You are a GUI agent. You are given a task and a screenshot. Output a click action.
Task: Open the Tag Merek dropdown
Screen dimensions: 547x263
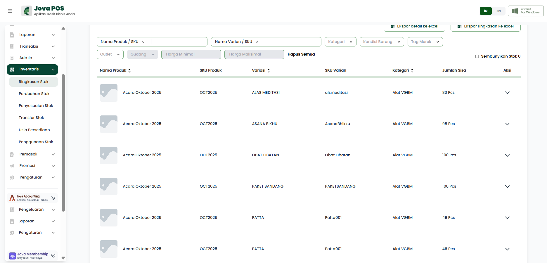point(425,42)
